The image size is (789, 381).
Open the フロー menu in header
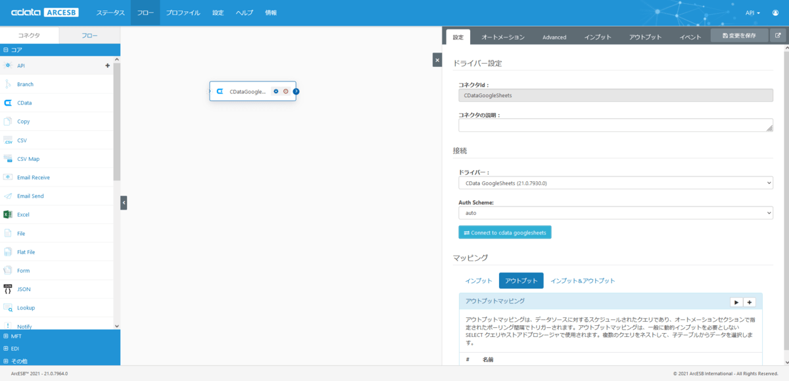click(145, 12)
